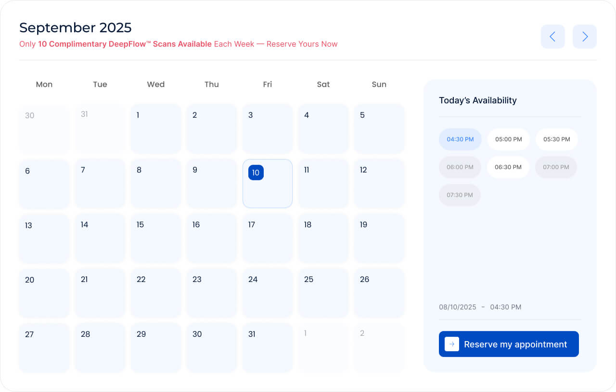Choose the 05:00 PM time slot
The width and height of the screenshot is (616, 392).
[508, 139]
